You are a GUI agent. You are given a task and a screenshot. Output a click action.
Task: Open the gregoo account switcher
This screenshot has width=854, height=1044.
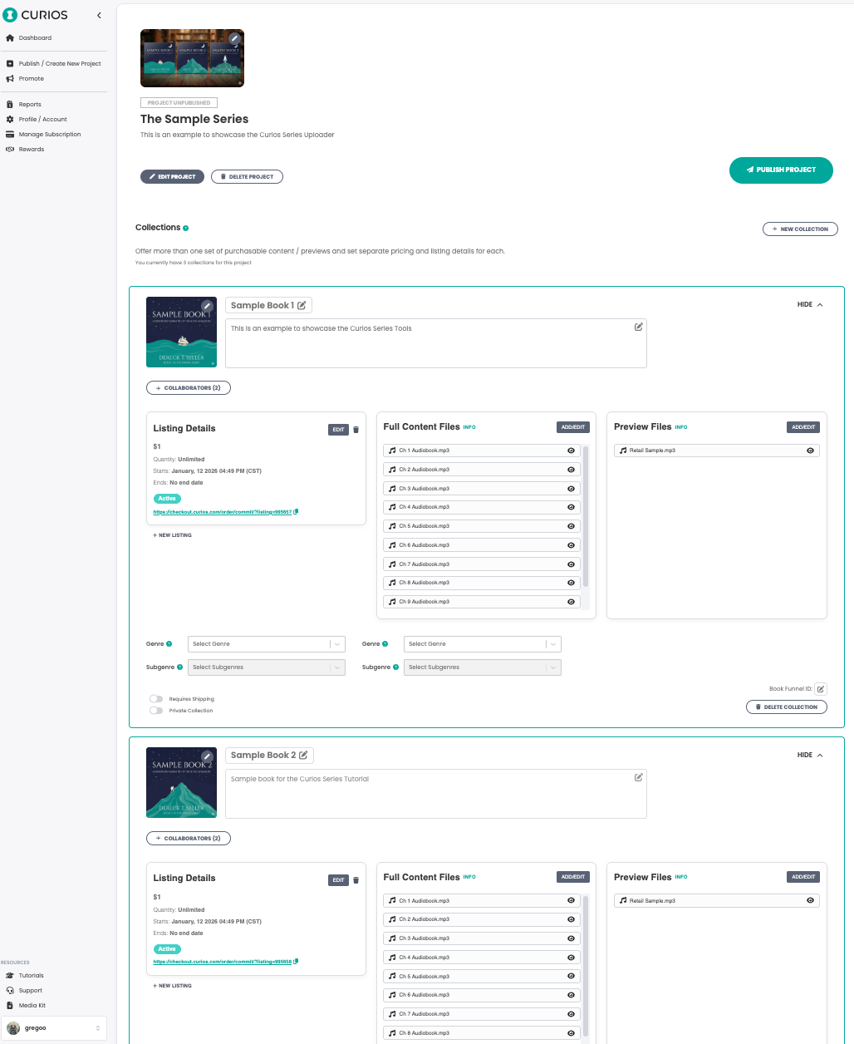[54, 1028]
